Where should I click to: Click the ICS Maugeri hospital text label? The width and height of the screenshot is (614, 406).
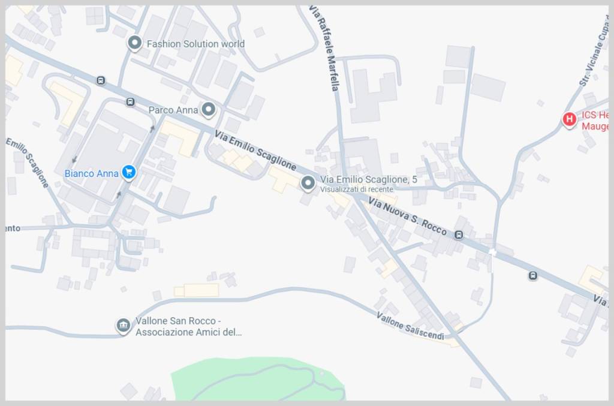[595, 121]
